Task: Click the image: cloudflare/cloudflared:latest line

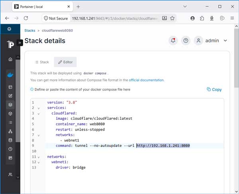Action: point(94,119)
